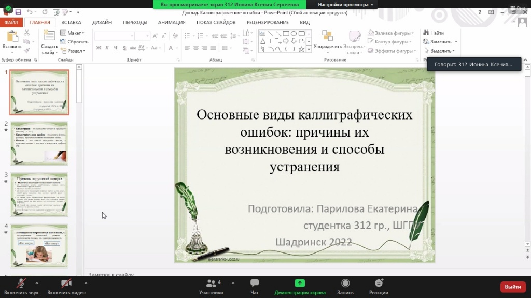The height and width of the screenshot is (298, 531).
Task: Open the АНИМАЦИЯ ribbon tab
Action: tap(172, 22)
